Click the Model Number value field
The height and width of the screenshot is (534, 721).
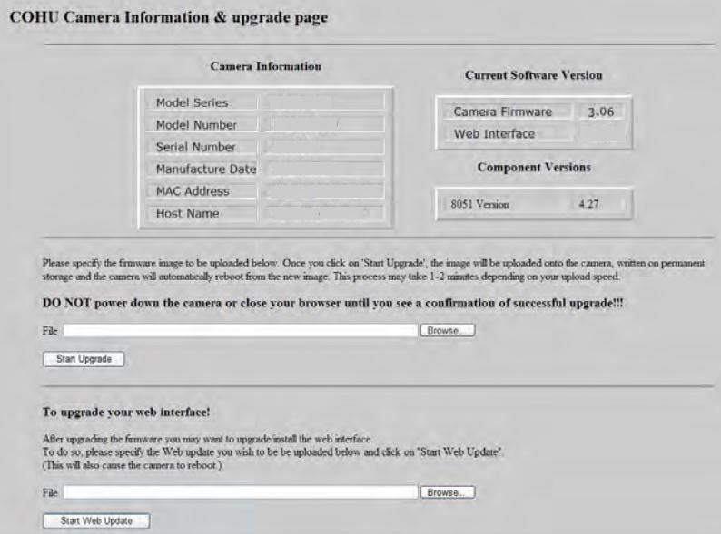click(323, 124)
